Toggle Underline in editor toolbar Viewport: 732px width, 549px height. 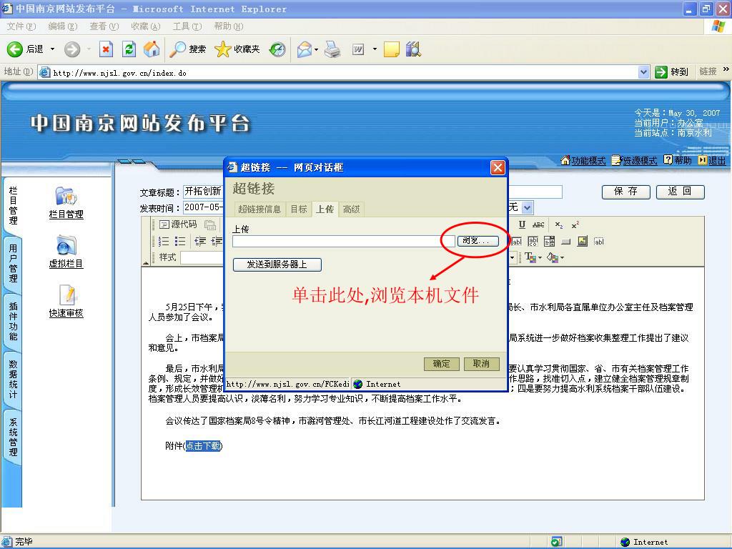pos(522,225)
